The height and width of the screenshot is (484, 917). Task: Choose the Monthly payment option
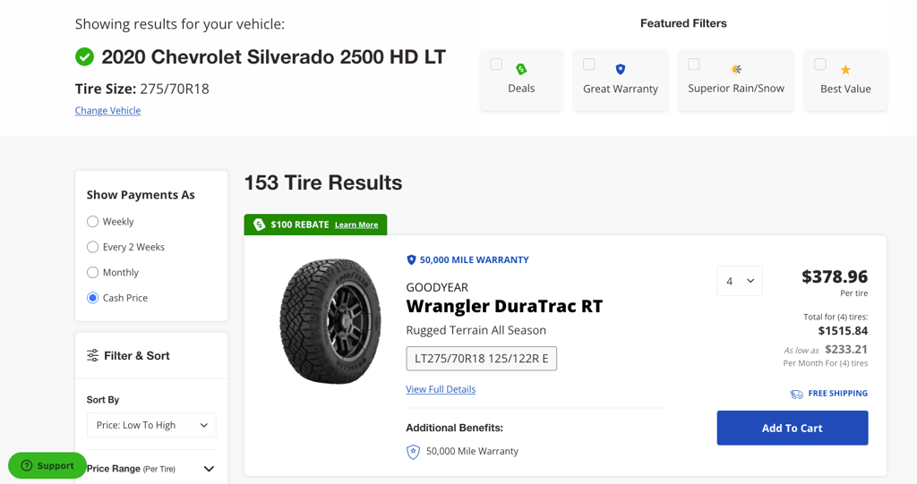click(92, 272)
